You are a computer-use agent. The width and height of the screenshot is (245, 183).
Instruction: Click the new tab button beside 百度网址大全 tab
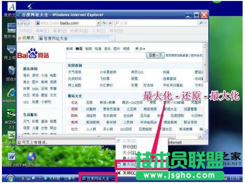(112, 38)
